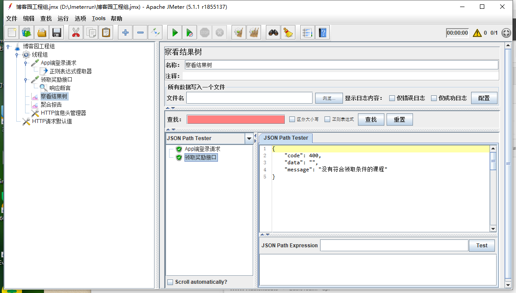This screenshot has width=516, height=293.
Task: Open Search with binoculars icon
Action: [273, 33]
